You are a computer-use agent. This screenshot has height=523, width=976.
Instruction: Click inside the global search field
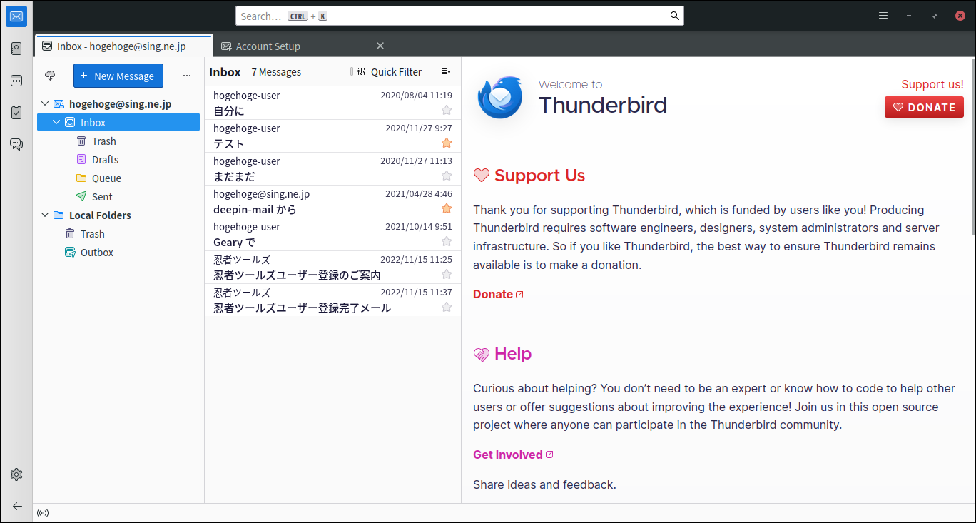[459, 16]
